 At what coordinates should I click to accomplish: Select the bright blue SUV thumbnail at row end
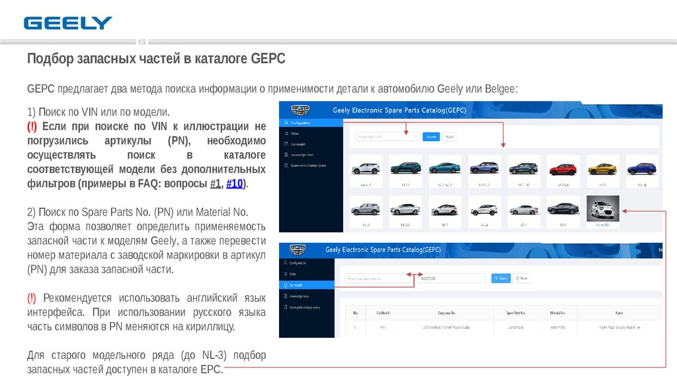[x=642, y=168]
